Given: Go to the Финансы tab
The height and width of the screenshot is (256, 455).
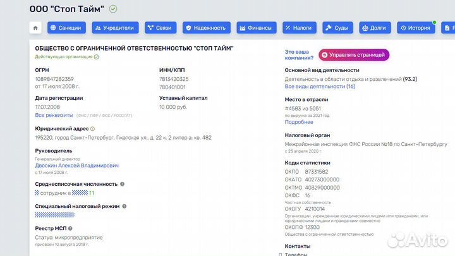Looking at the screenshot, I should coord(256,28).
